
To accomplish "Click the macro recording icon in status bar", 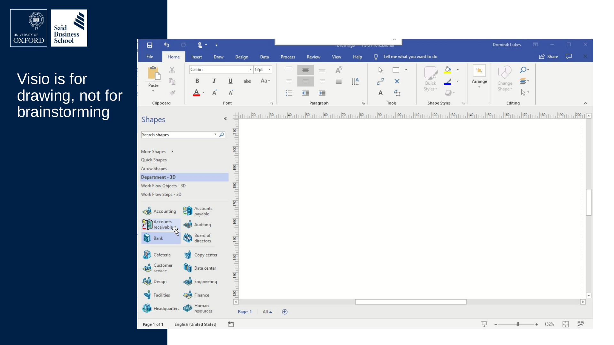I will pyautogui.click(x=231, y=324).
